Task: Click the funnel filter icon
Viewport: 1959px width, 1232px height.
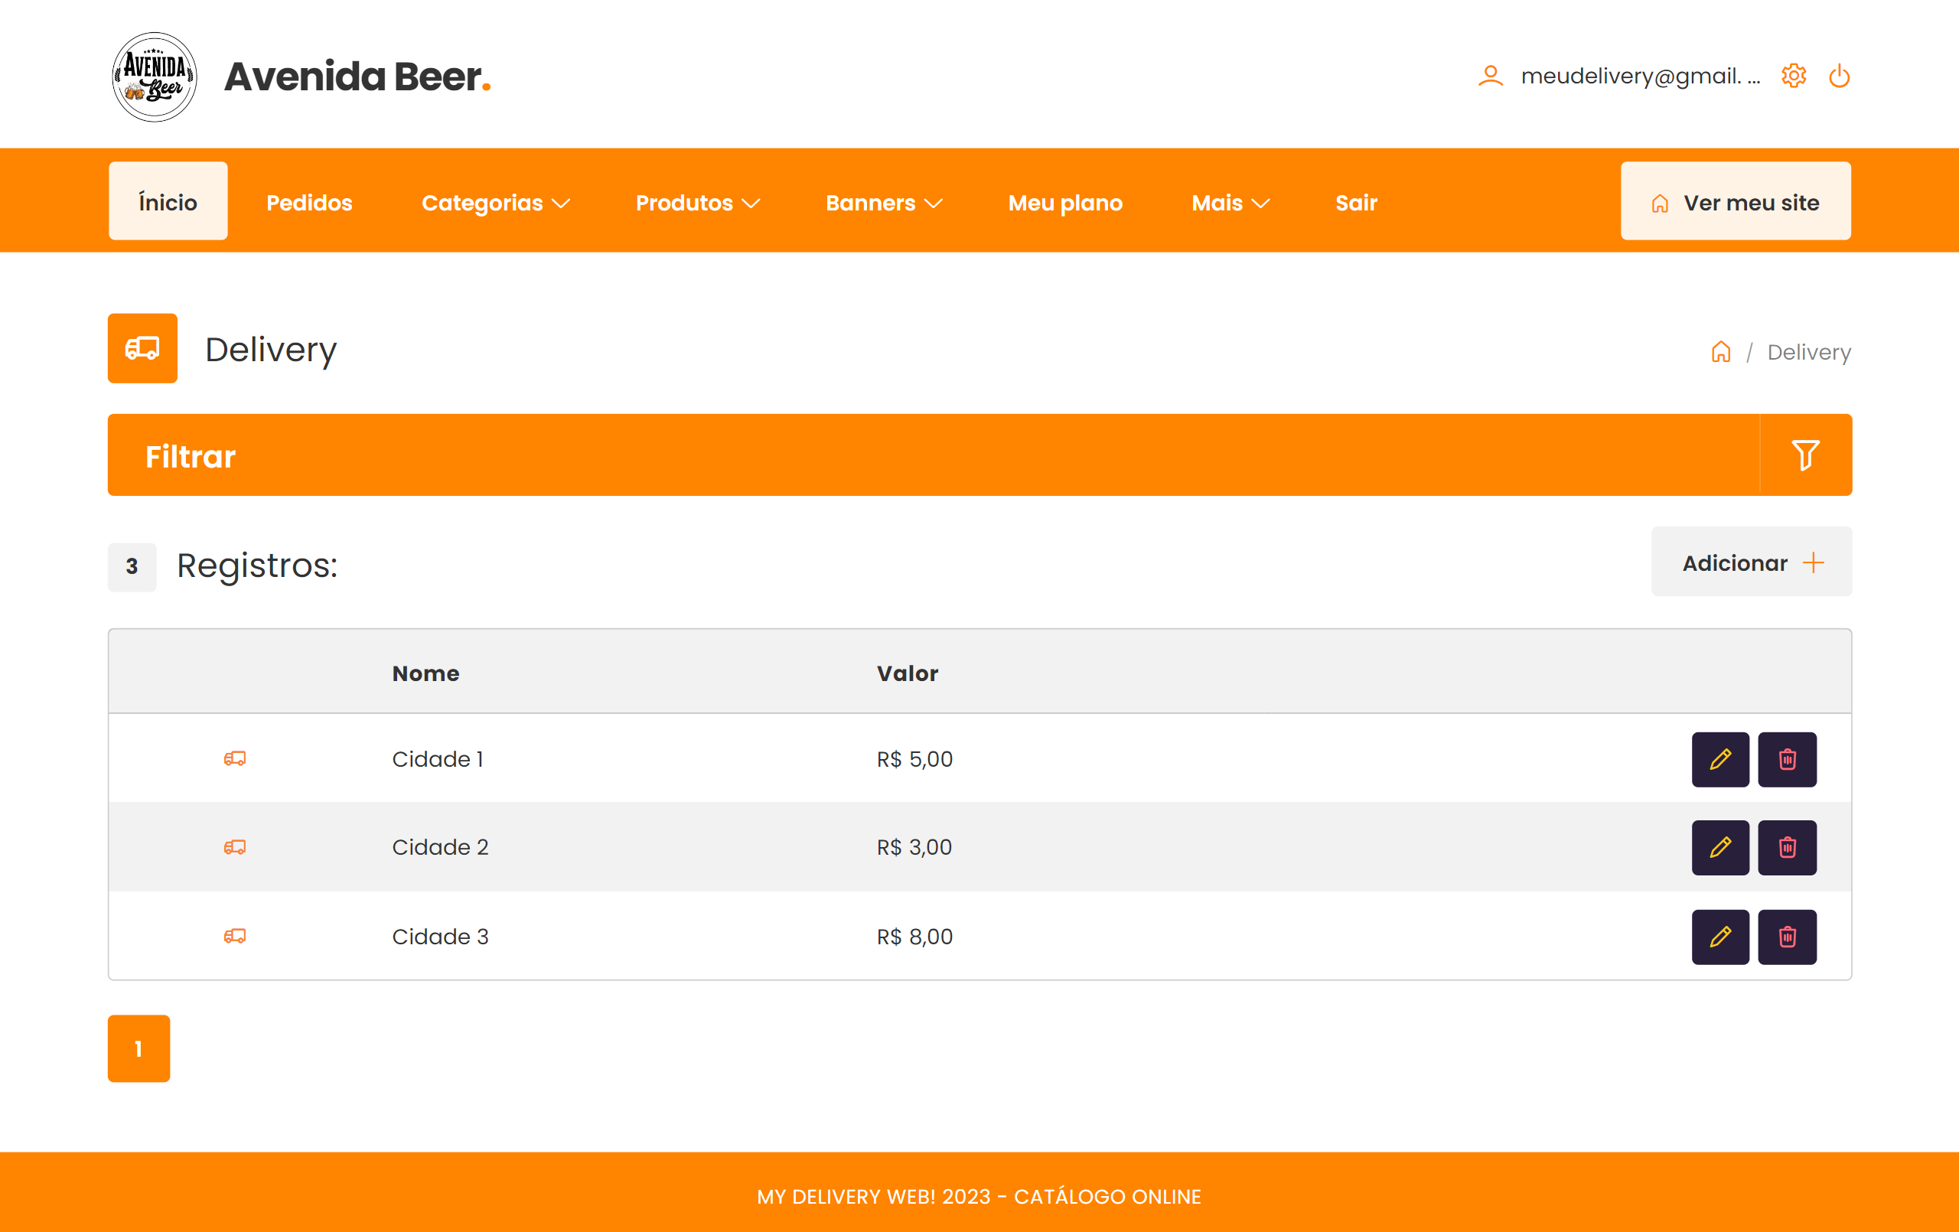Action: pyautogui.click(x=1804, y=455)
